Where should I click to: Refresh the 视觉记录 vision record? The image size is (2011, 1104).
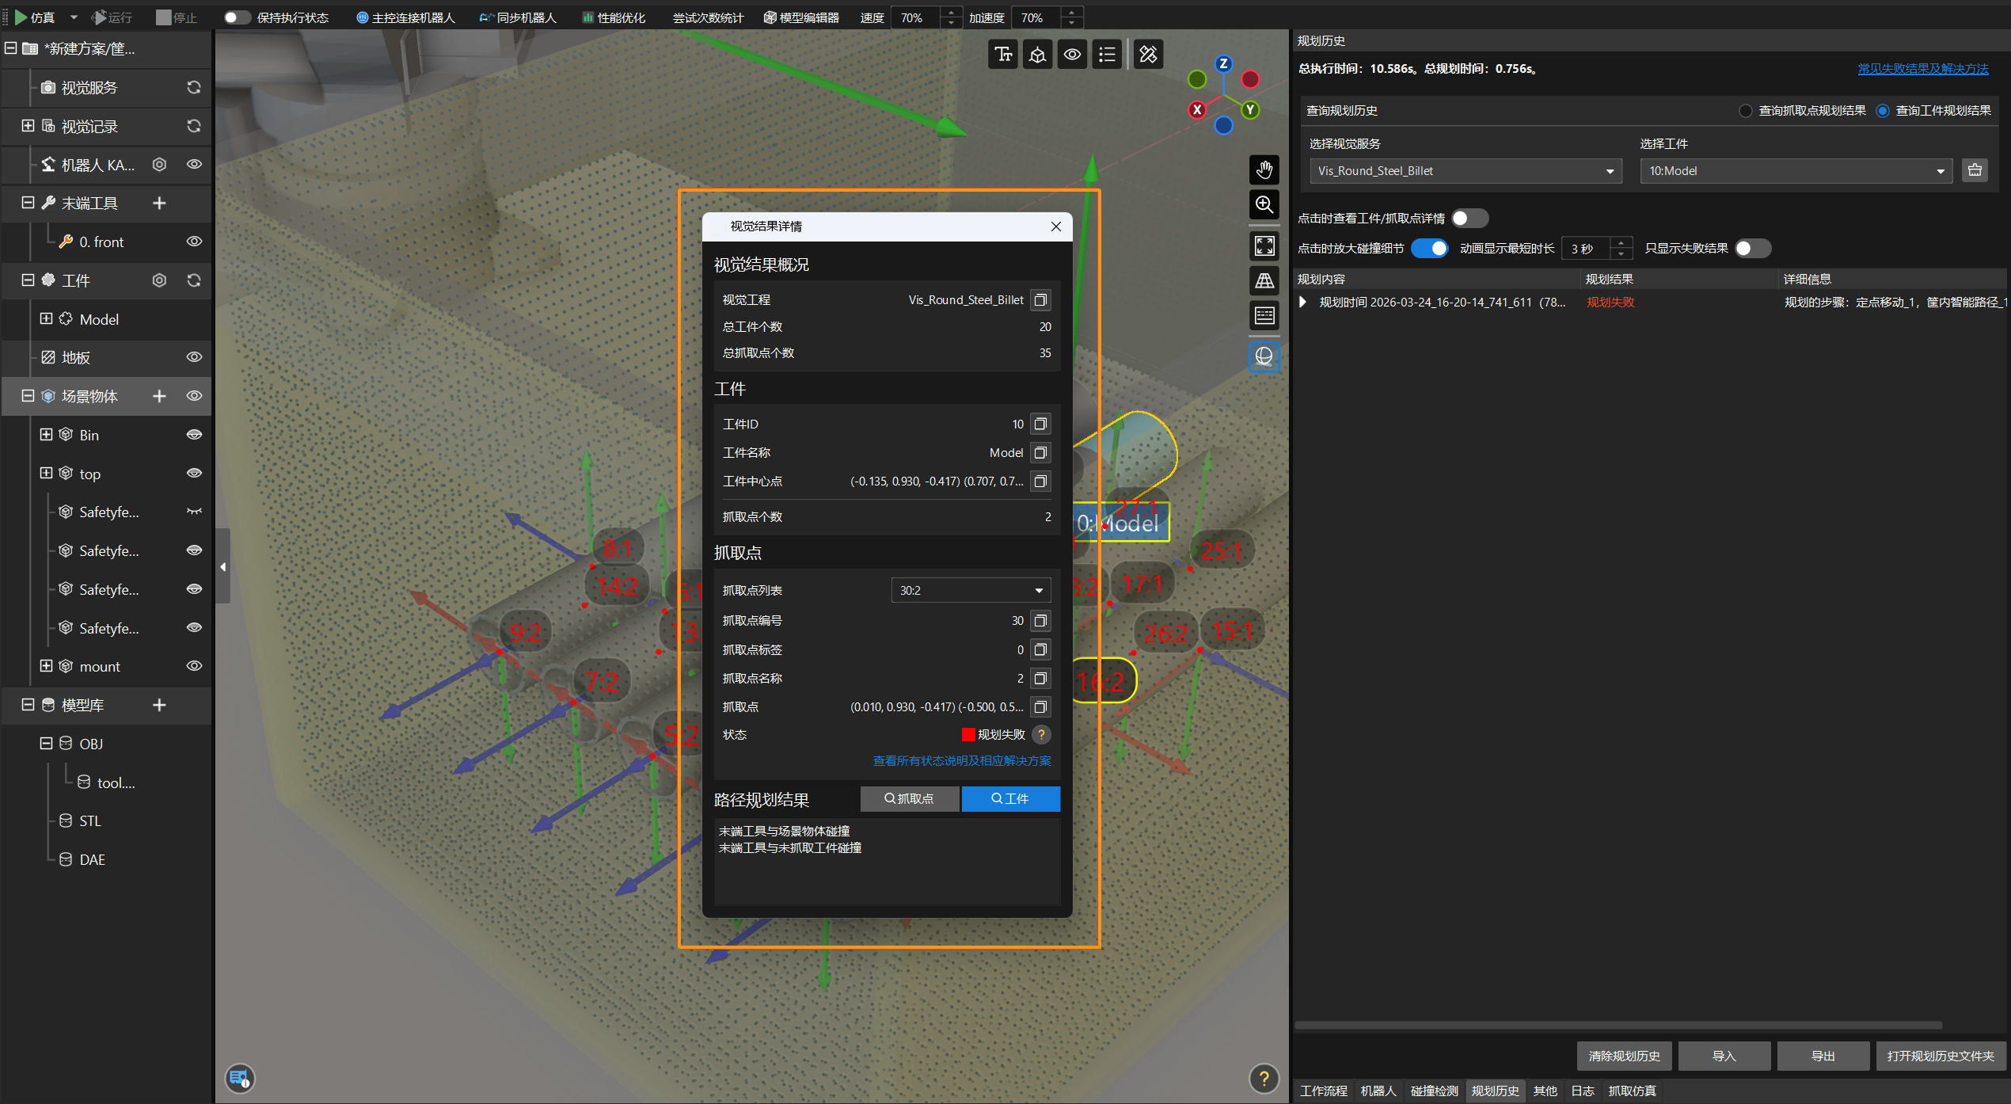click(x=193, y=126)
